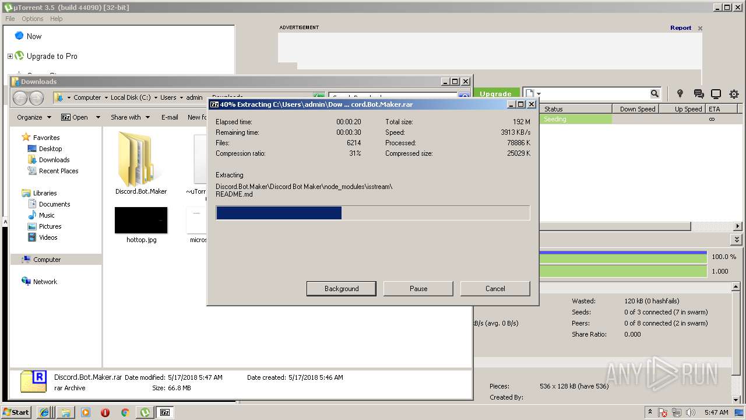Screen dimensions: 746x420
Task: Collapse the uTorrent detail pane chevron
Action: [737, 240]
